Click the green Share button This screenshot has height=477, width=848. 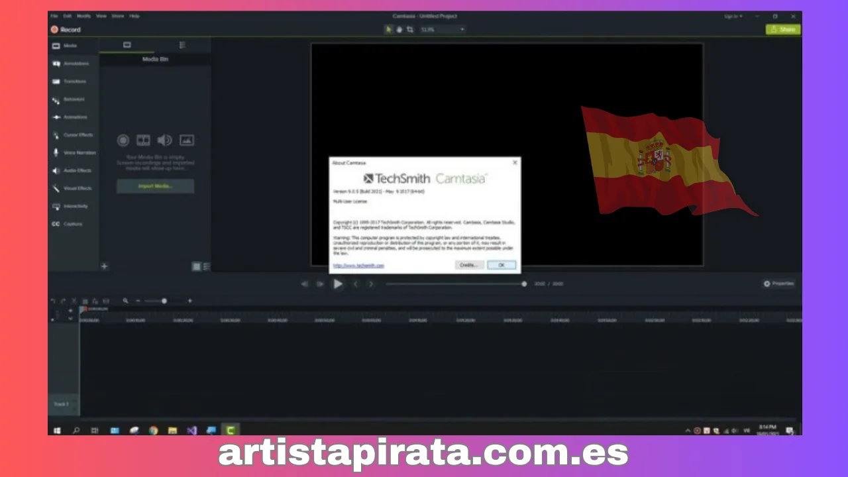[783, 30]
